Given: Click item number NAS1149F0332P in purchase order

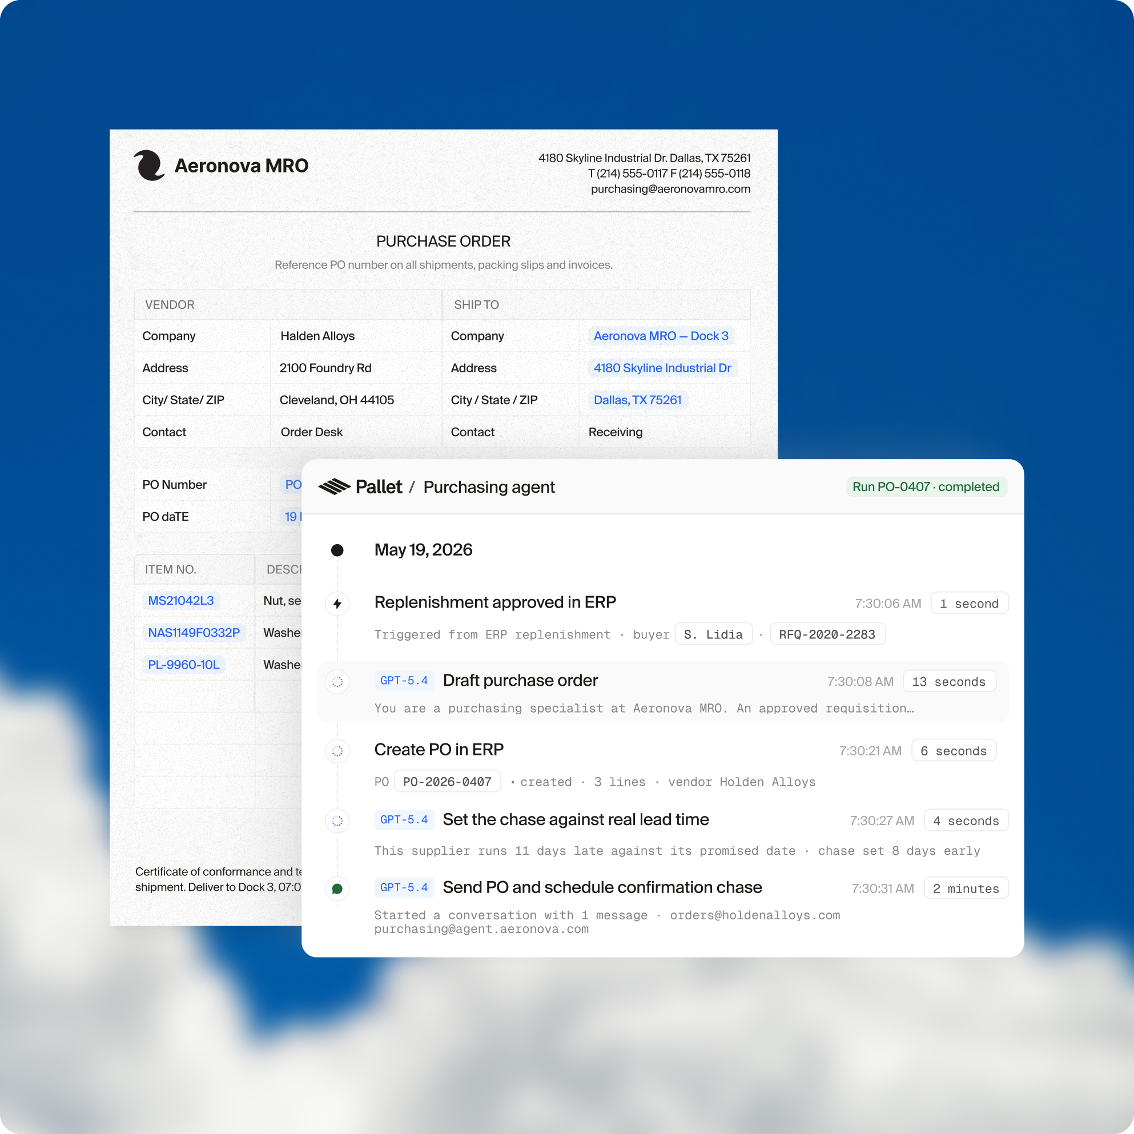Looking at the screenshot, I should [x=194, y=633].
